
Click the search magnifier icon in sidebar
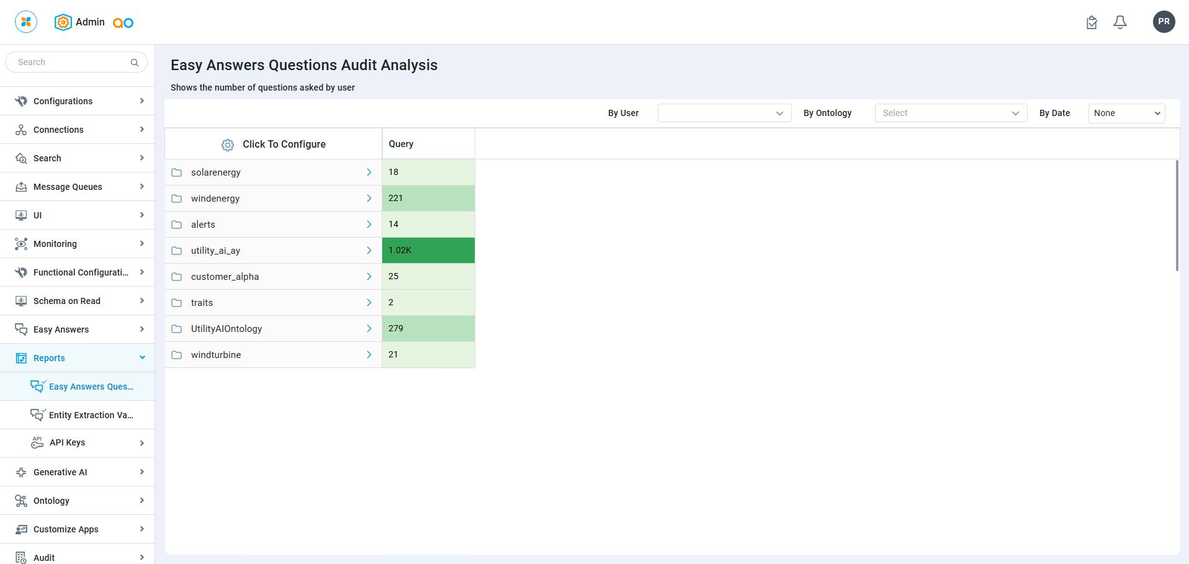[x=135, y=63]
